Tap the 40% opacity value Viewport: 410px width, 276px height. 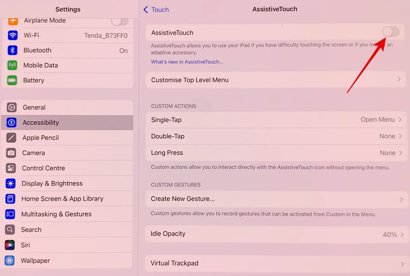click(390, 235)
